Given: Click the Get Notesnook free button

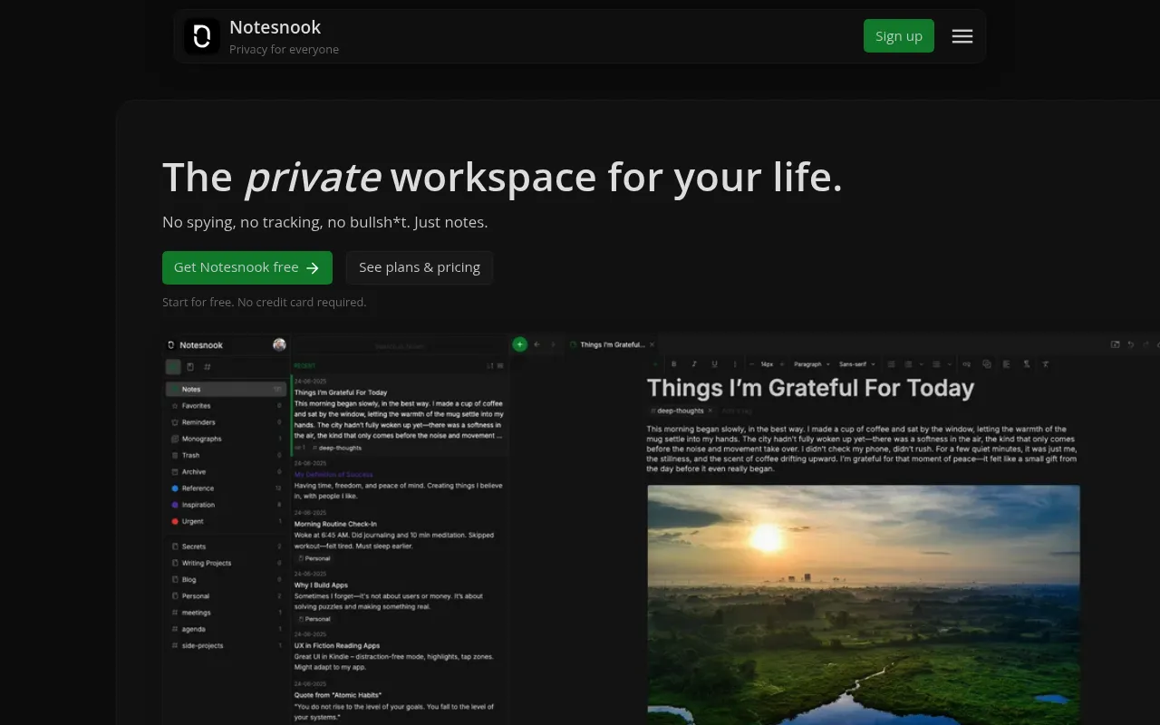Looking at the screenshot, I should (x=247, y=267).
